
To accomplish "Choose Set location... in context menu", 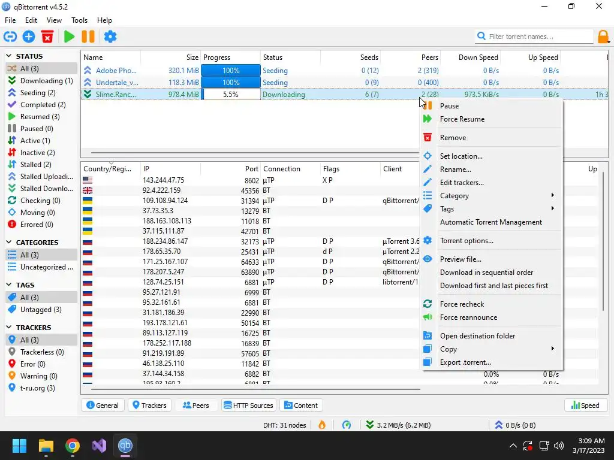I will tap(491, 156).
